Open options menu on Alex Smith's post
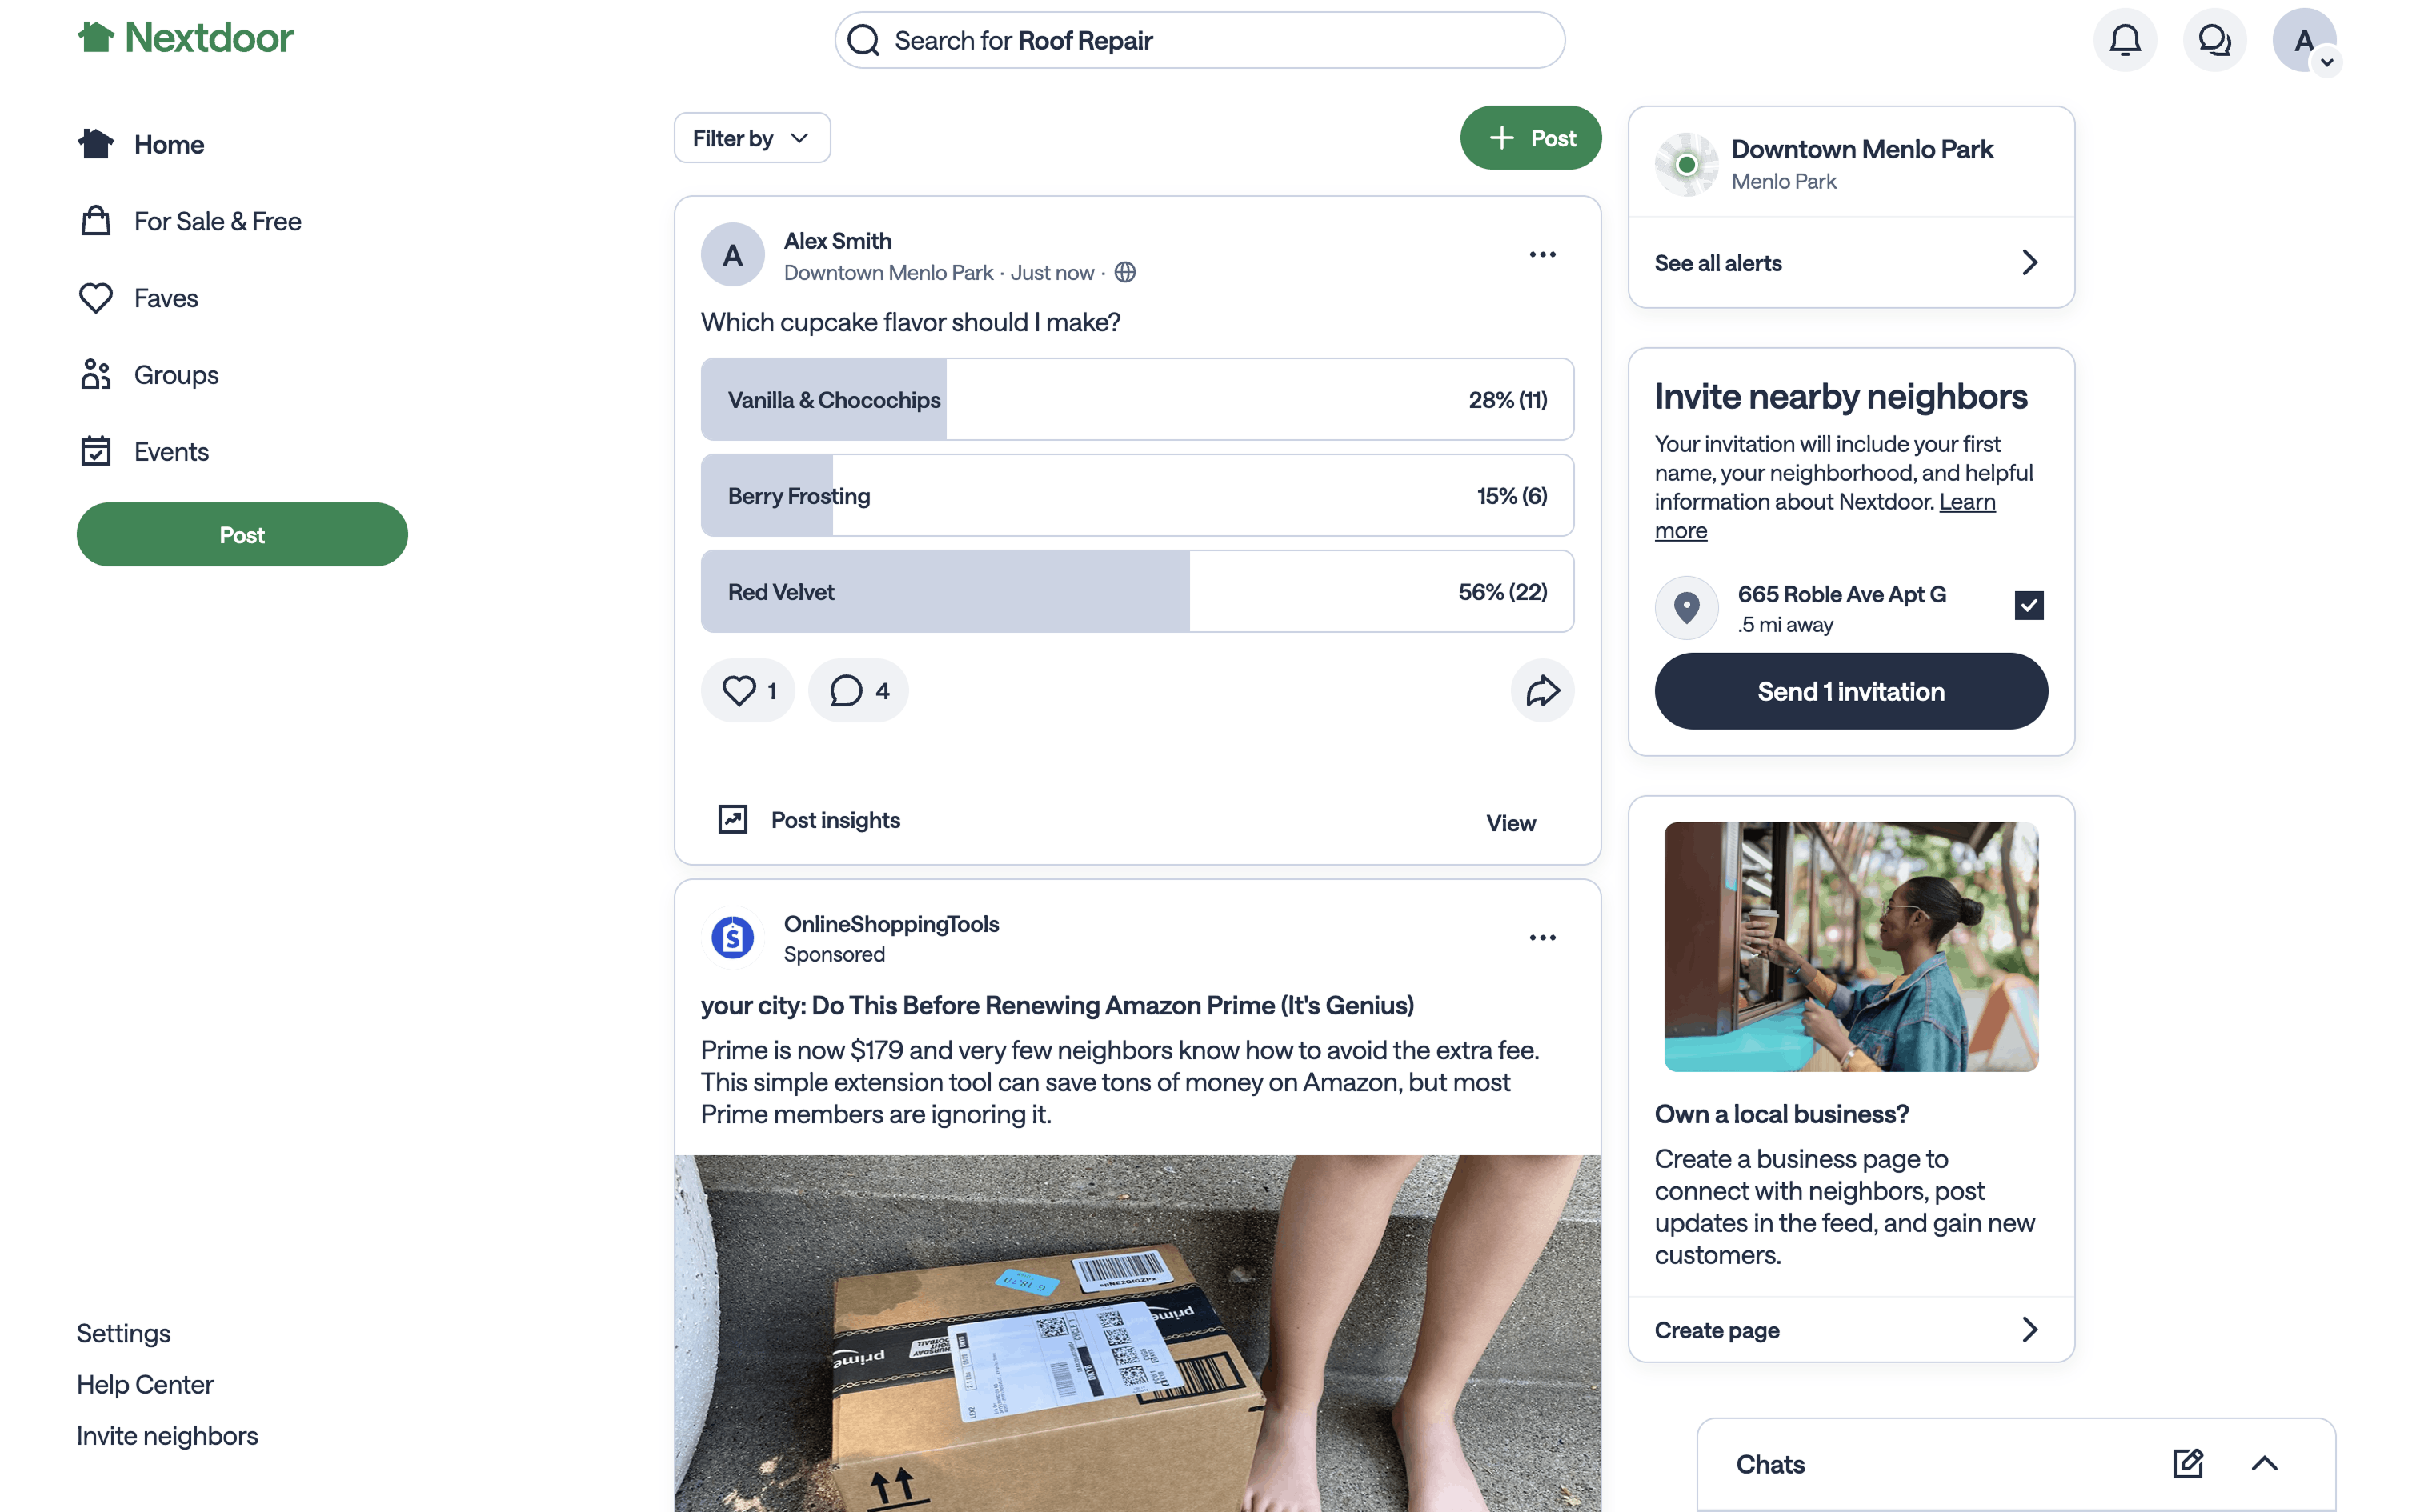The height and width of the screenshot is (1512, 2420). 1542,254
